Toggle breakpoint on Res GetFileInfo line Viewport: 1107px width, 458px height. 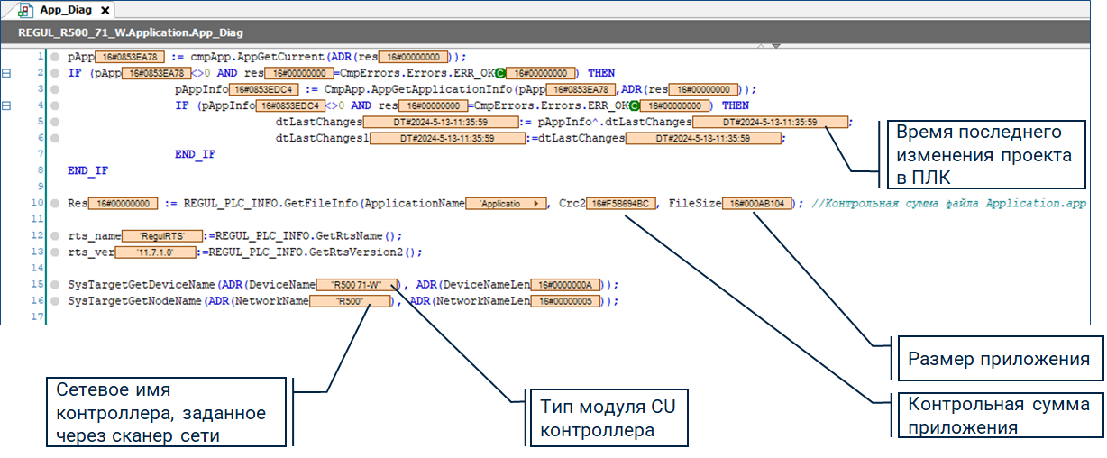(x=55, y=204)
